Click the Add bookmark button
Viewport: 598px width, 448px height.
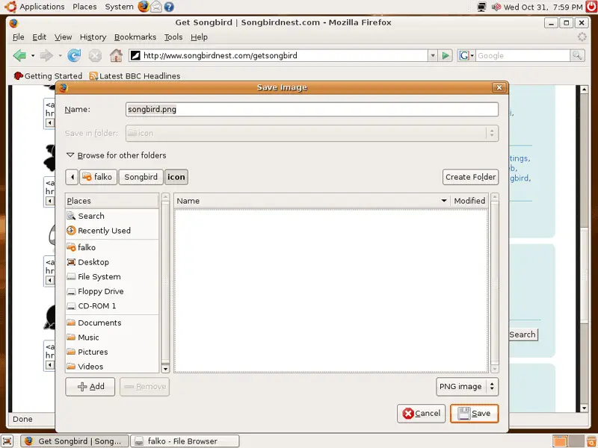pos(90,387)
